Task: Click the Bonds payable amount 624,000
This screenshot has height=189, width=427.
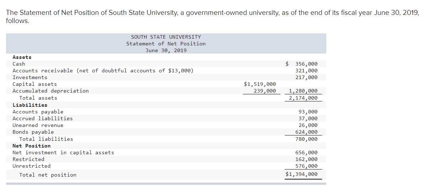Action: click(x=306, y=132)
